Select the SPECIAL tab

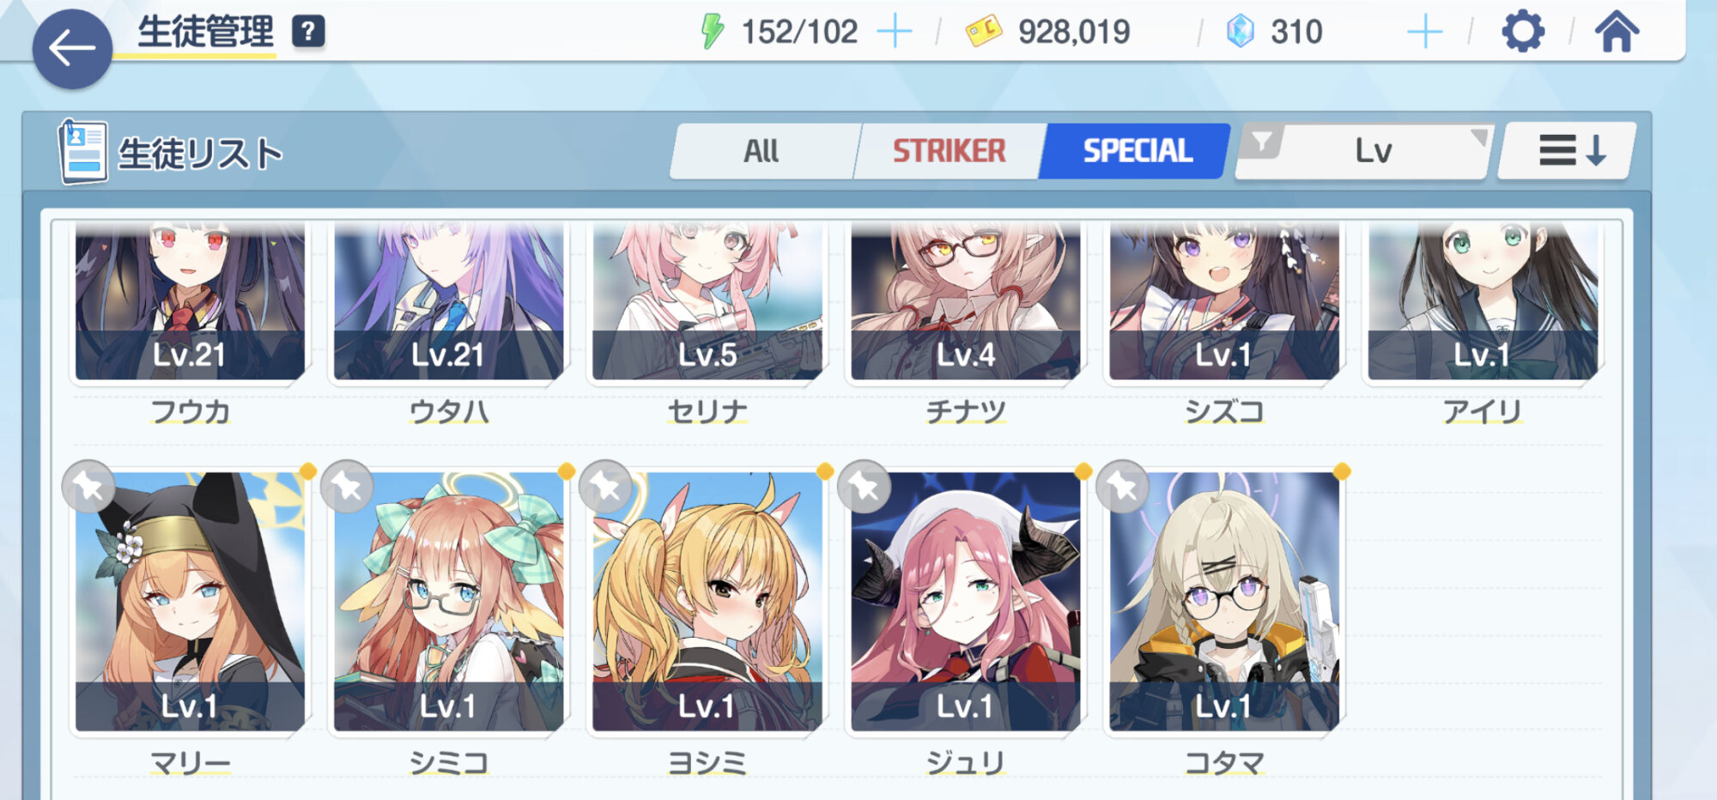tap(1137, 151)
